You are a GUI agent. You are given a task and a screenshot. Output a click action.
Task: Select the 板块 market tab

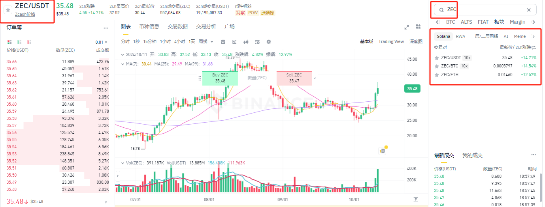(x=499, y=22)
